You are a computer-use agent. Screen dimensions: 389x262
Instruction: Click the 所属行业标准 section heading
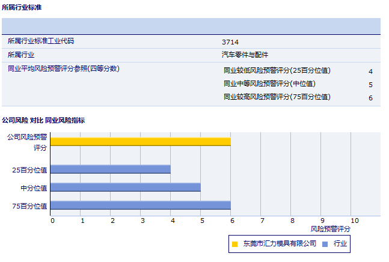(x=22, y=7)
